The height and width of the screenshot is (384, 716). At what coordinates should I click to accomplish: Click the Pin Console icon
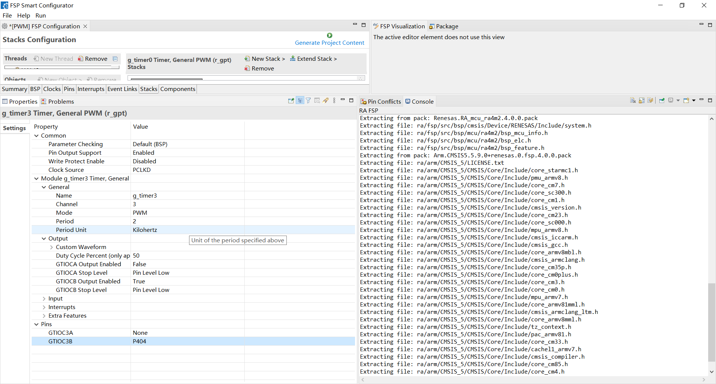tap(662, 101)
